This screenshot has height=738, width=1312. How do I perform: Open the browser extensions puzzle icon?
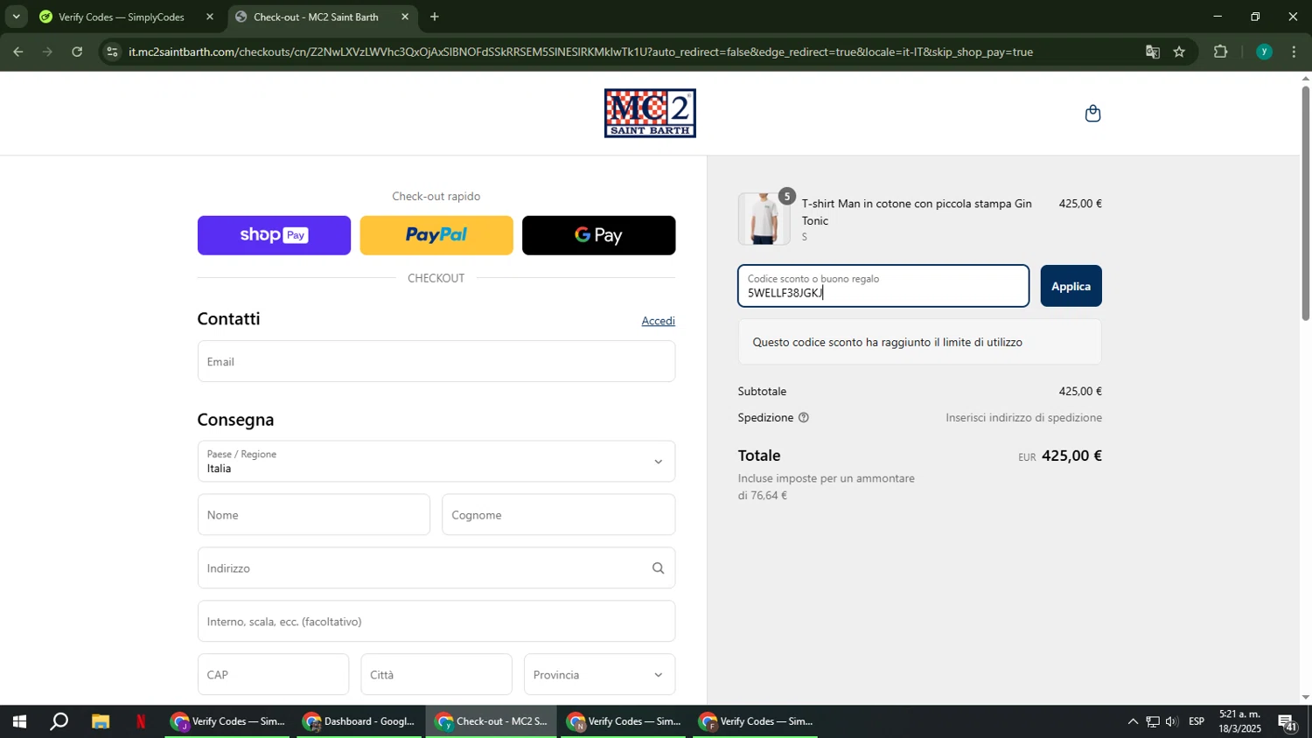tap(1221, 52)
